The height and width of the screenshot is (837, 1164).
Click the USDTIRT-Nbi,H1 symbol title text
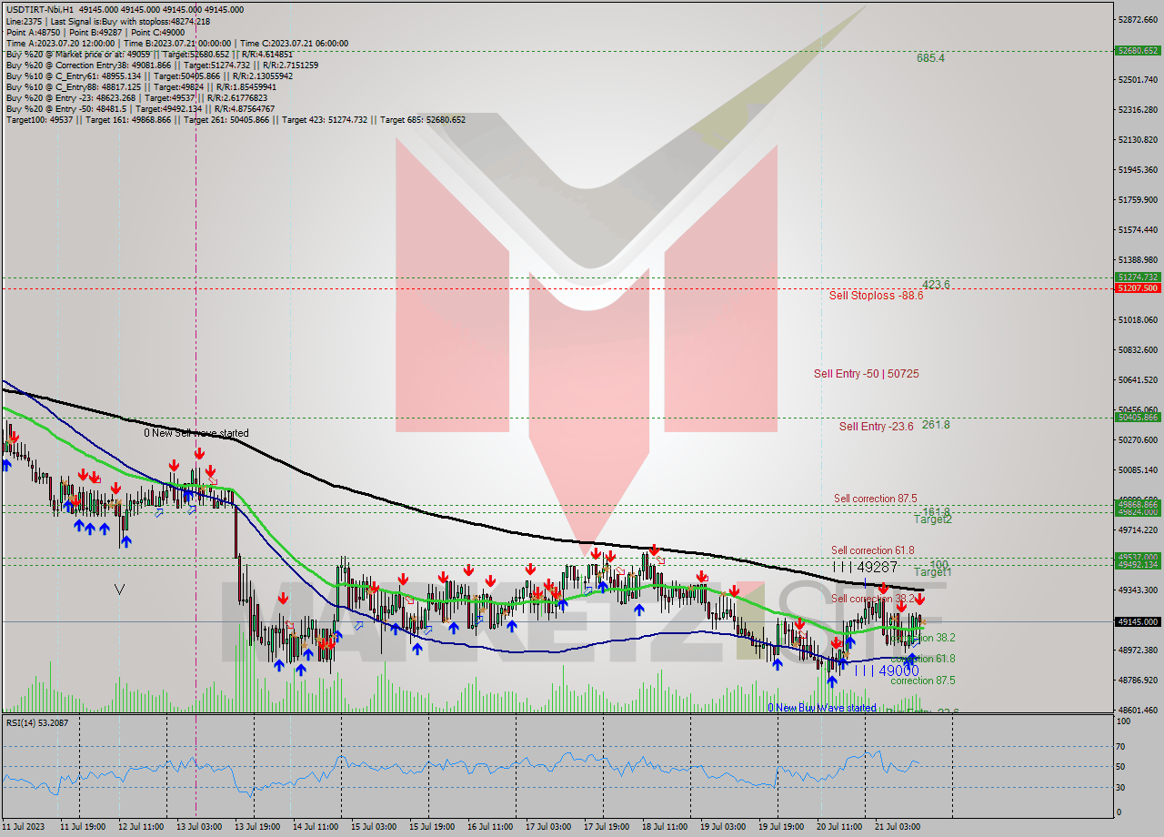(39, 9)
